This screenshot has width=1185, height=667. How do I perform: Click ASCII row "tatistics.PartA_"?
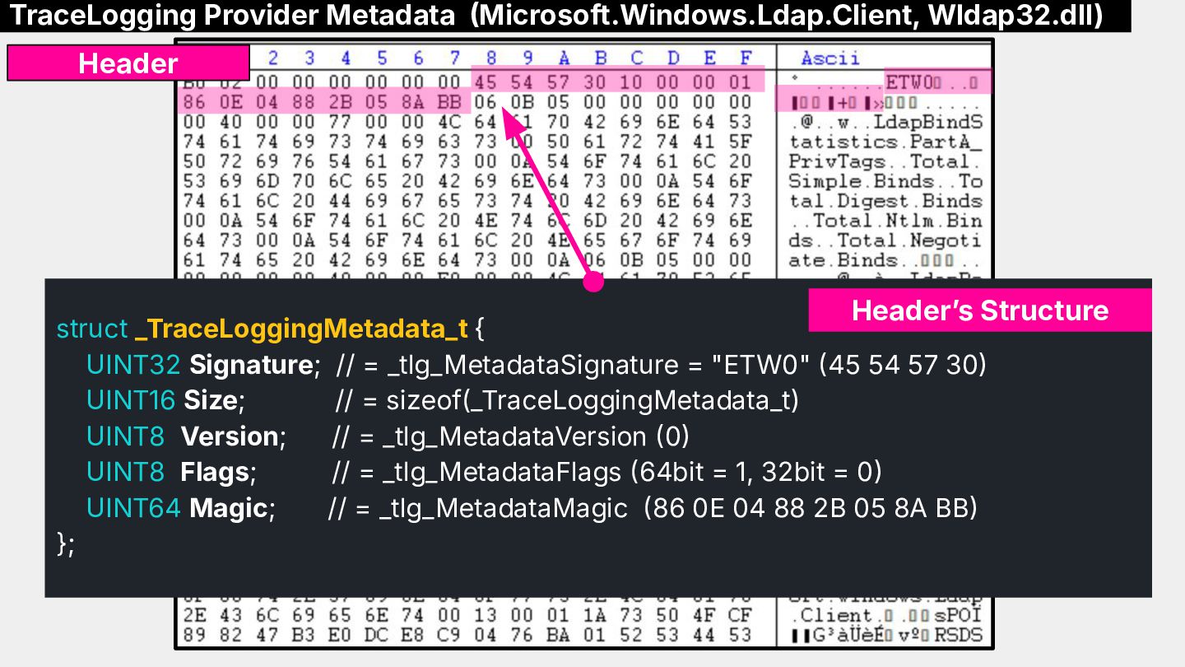click(885, 142)
